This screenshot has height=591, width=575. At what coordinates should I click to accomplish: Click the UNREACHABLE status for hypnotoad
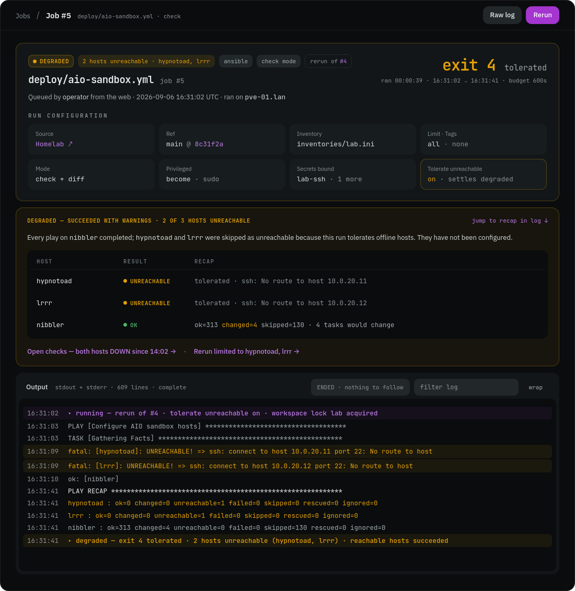point(147,281)
